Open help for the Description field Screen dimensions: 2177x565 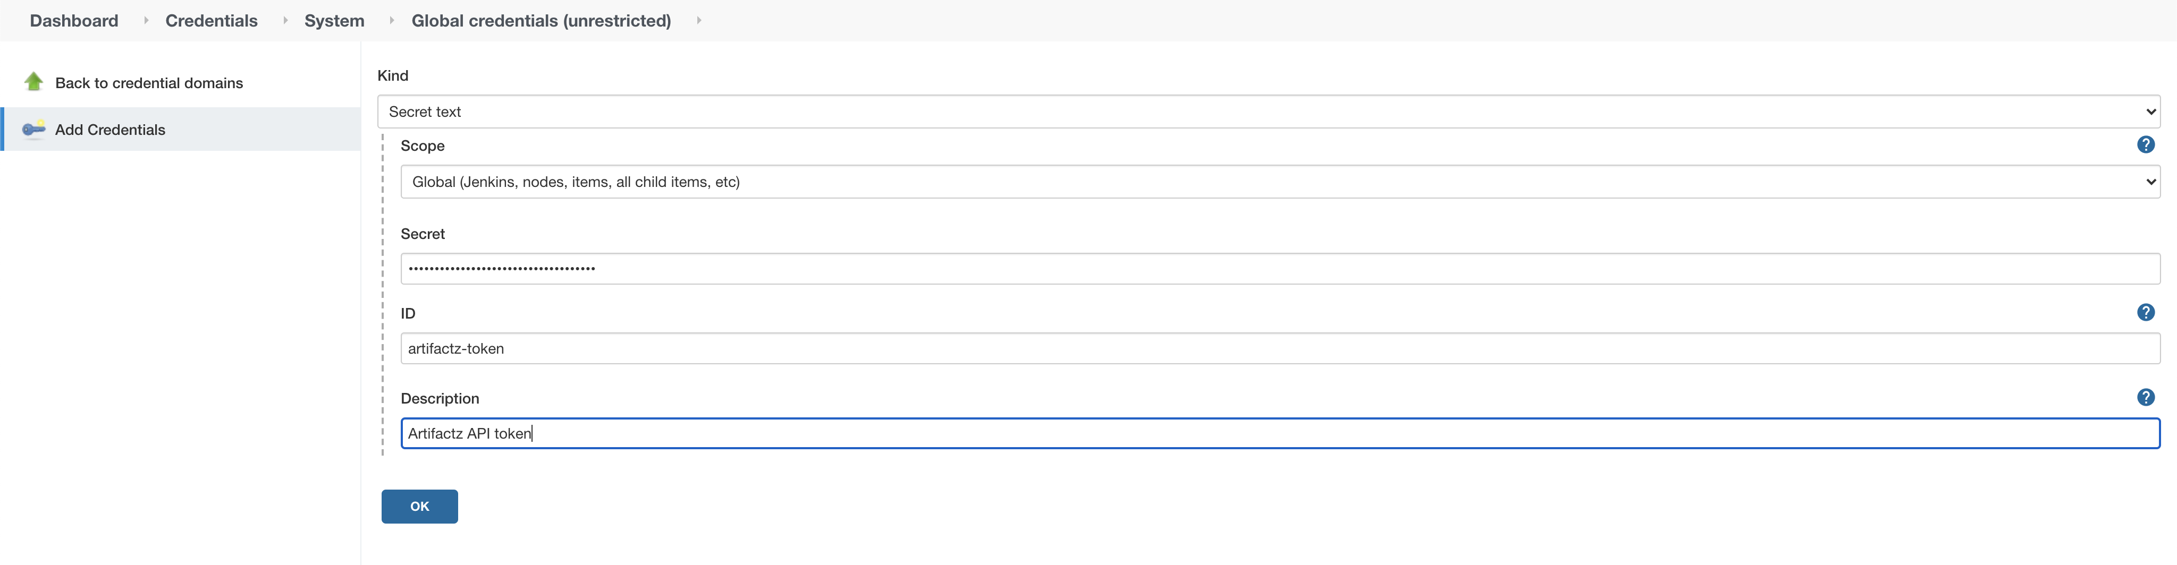point(2145,398)
